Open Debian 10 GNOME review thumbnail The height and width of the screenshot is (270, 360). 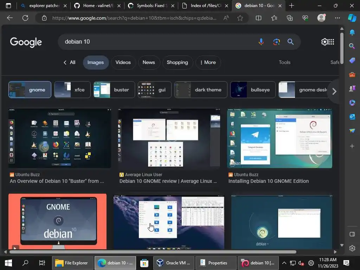coord(169,138)
